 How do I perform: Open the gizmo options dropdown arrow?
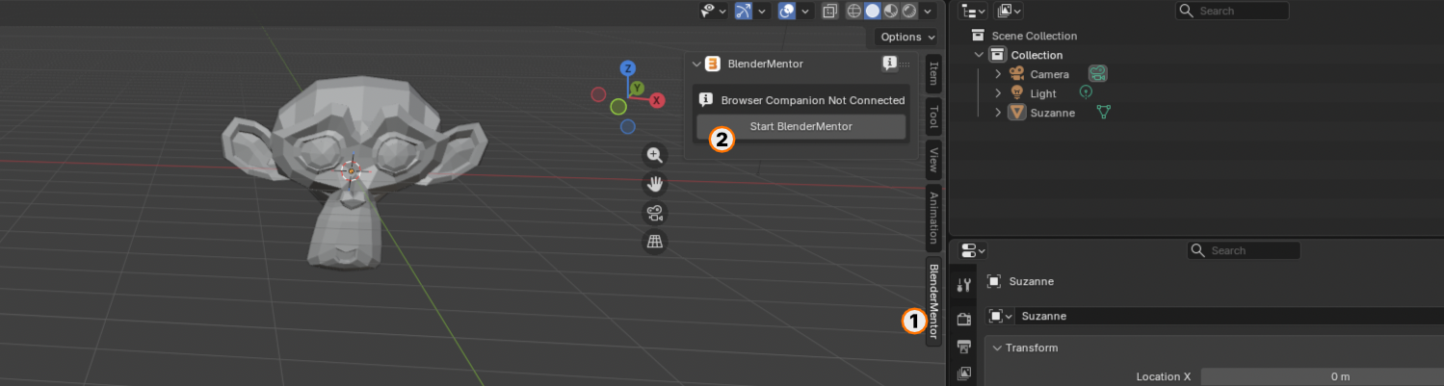click(761, 11)
